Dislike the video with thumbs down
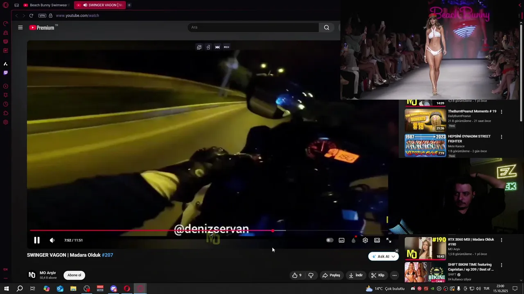524x294 pixels. tap(311, 275)
